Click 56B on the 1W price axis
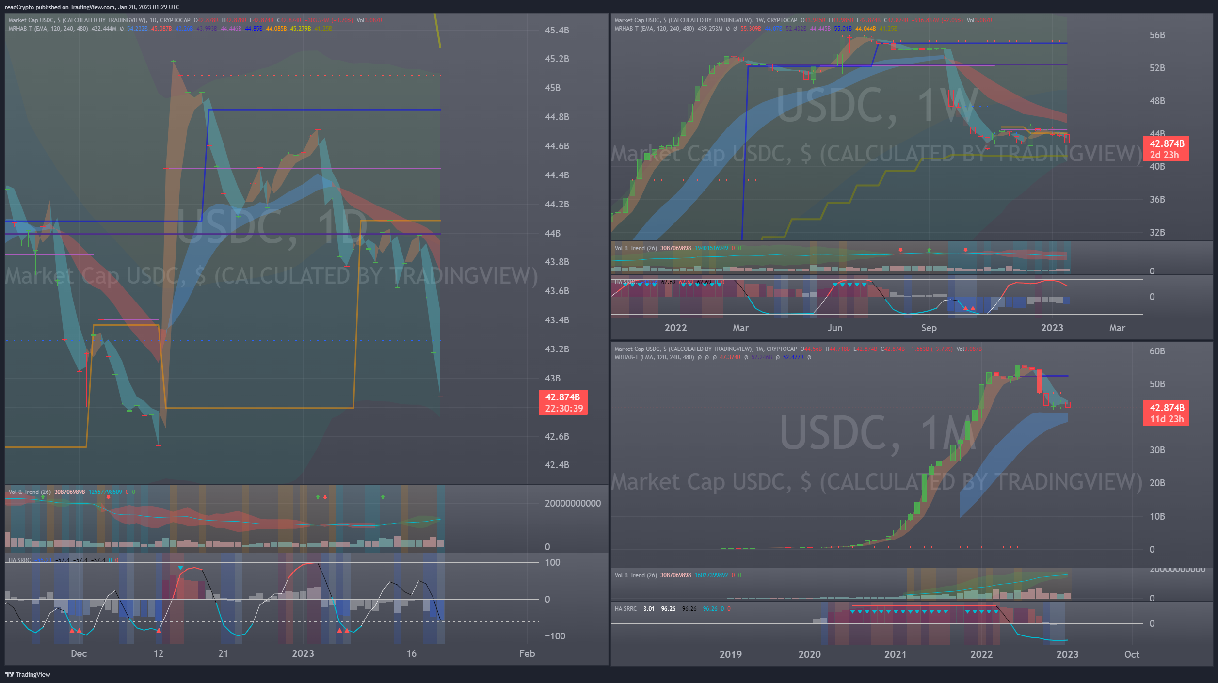Viewport: 1218px width, 683px height. tap(1157, 35)
